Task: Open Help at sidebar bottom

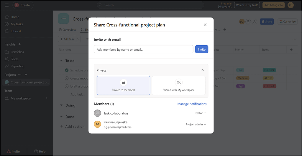Action: click(x=40, y=151)
